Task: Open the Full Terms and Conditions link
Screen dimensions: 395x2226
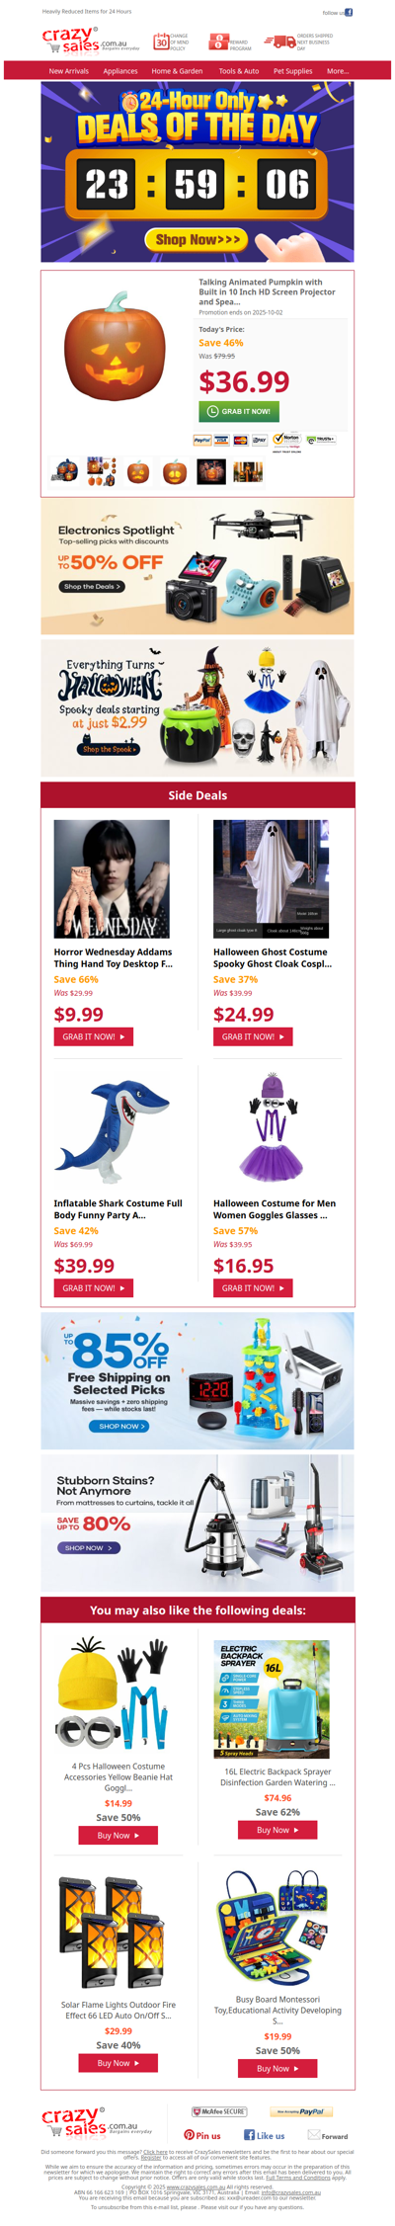Action: 297,2178
